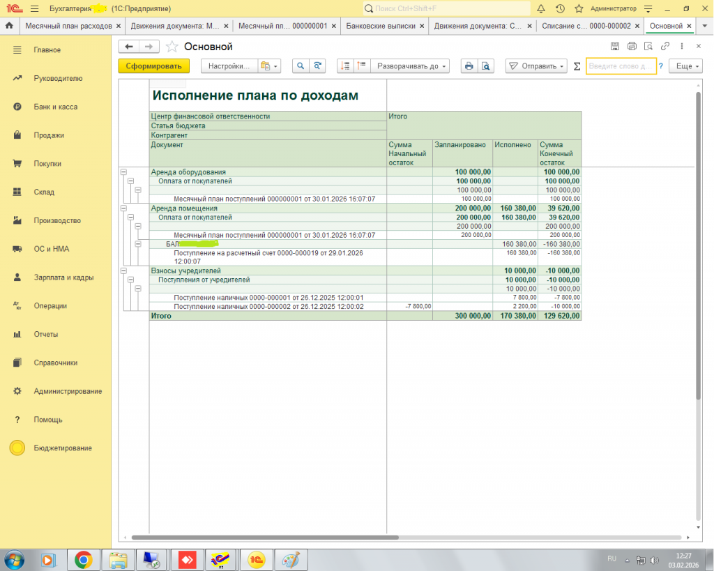Add report to favorites star
This screenshot has height=571, width=714.
click(172, 47)
